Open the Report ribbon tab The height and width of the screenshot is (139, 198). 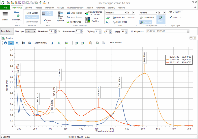[90, 8]
